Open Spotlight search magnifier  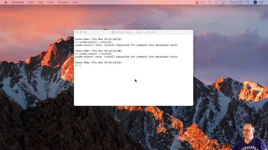point(248,2)
